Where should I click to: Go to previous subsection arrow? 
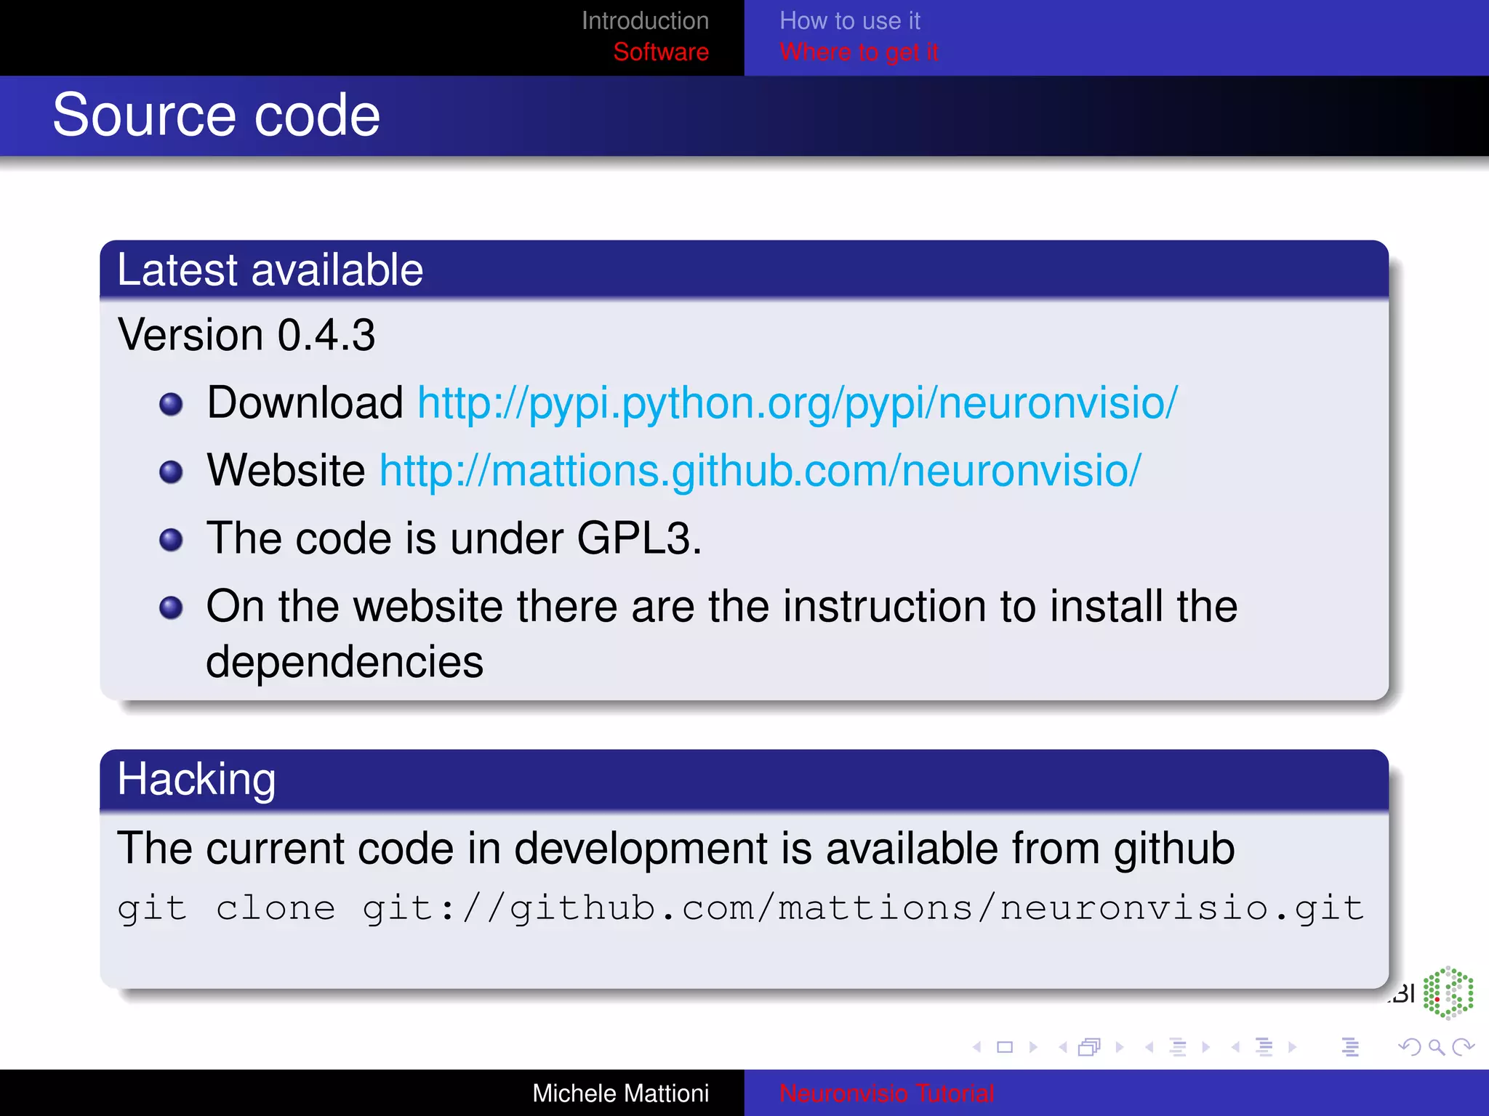1149,1047
